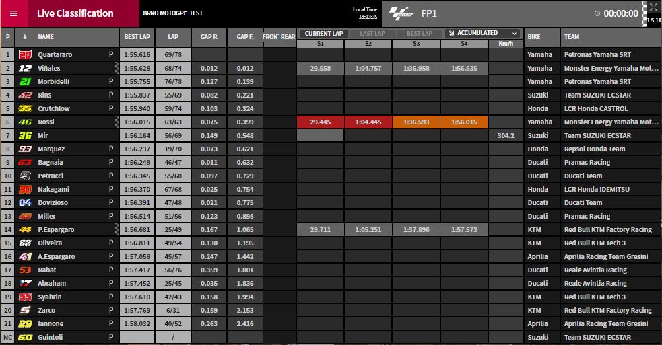Click Rossi's orange S3 time 1:36.593
The image size is (662, 345).
coord(416,122)
